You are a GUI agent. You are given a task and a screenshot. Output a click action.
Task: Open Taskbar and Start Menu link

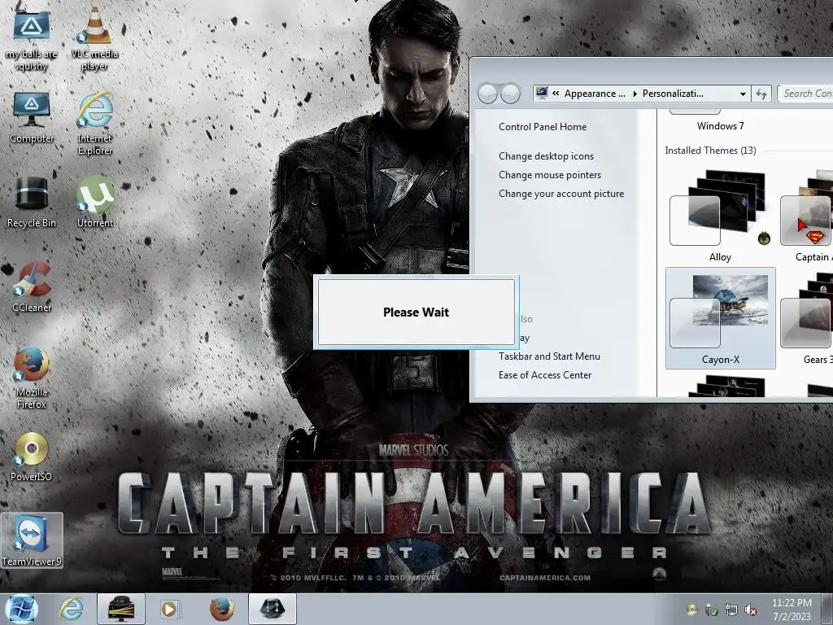[549, 356]
